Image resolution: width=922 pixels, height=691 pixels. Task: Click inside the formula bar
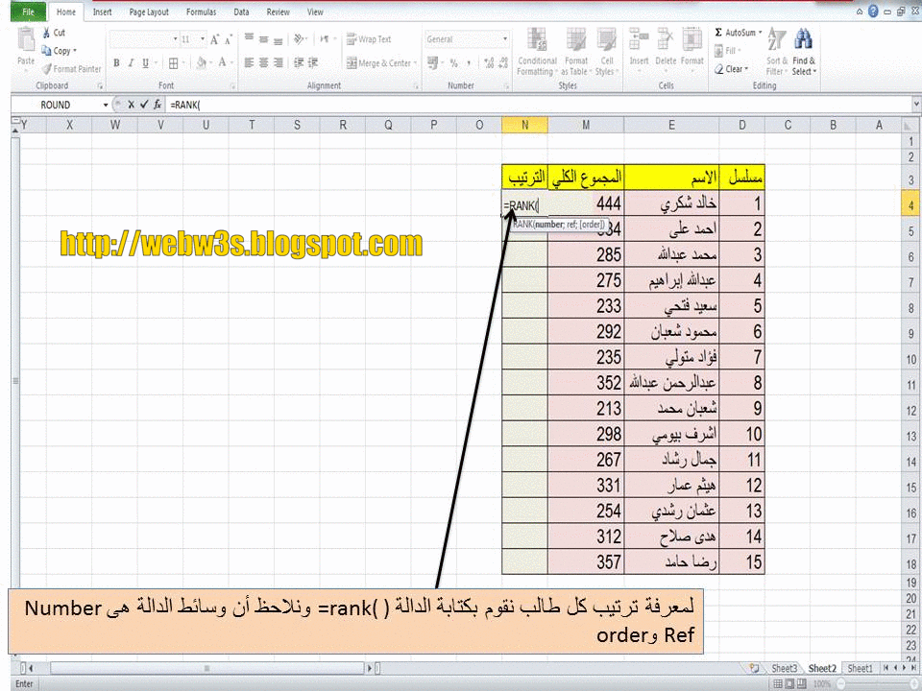538,105
